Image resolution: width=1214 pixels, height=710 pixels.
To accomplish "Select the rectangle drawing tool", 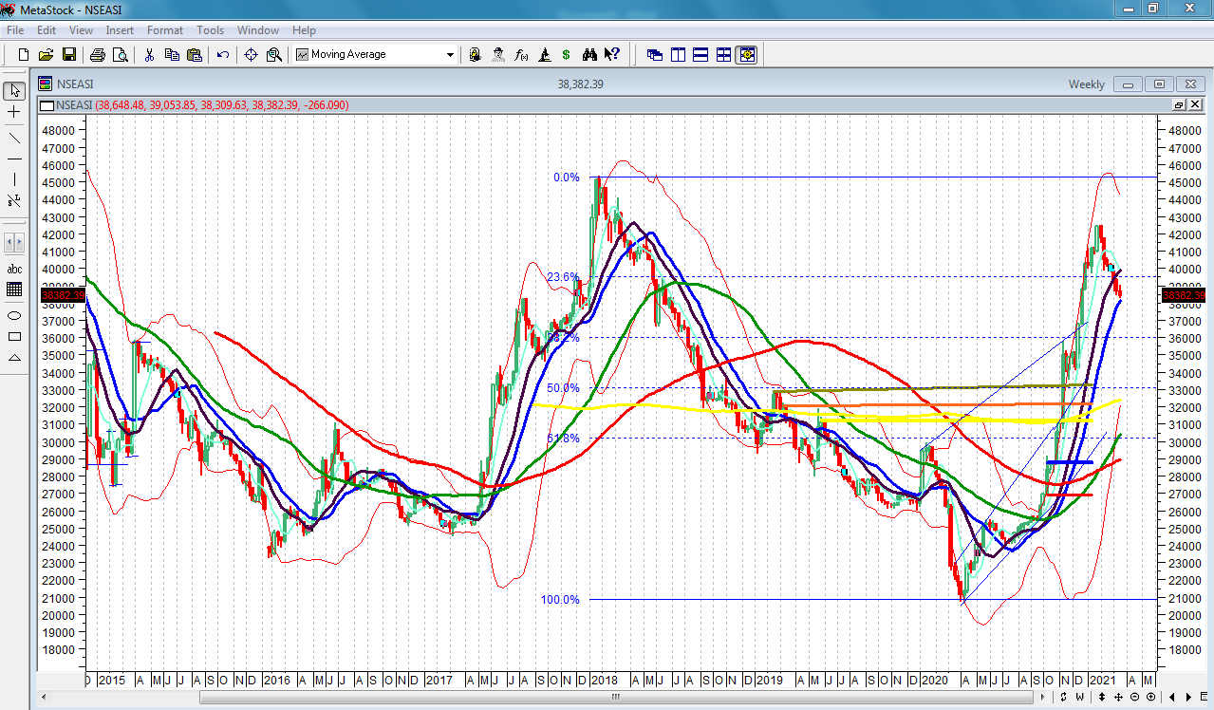I will pos(14,336).
